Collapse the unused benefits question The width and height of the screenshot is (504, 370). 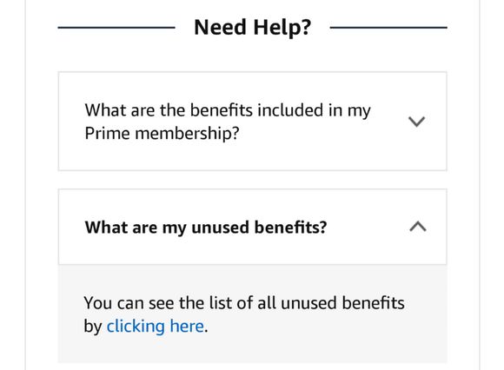click(252, 227)
